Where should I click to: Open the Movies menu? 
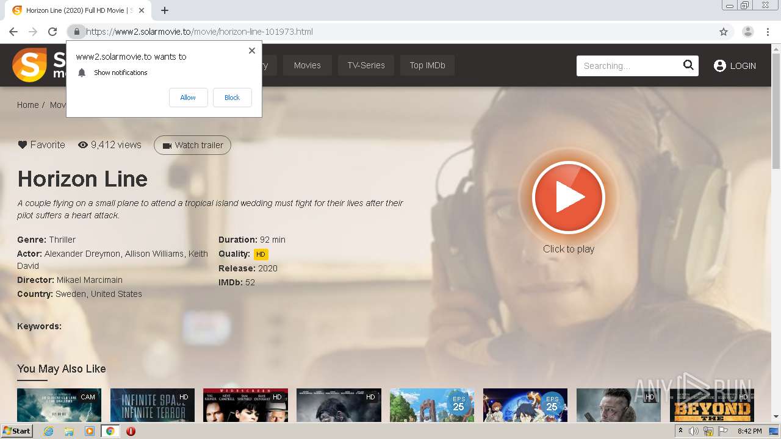coord(307,65)
